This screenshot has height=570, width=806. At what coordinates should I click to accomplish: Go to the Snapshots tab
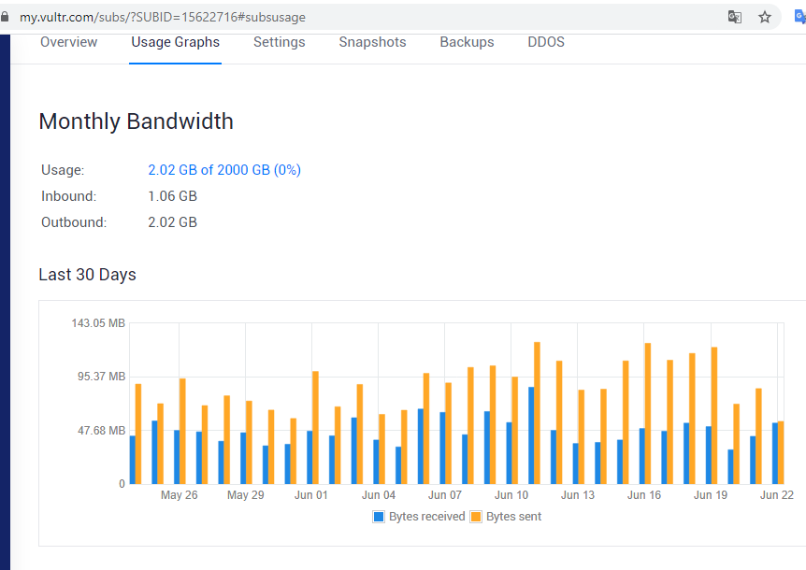[x=373, y=42]
